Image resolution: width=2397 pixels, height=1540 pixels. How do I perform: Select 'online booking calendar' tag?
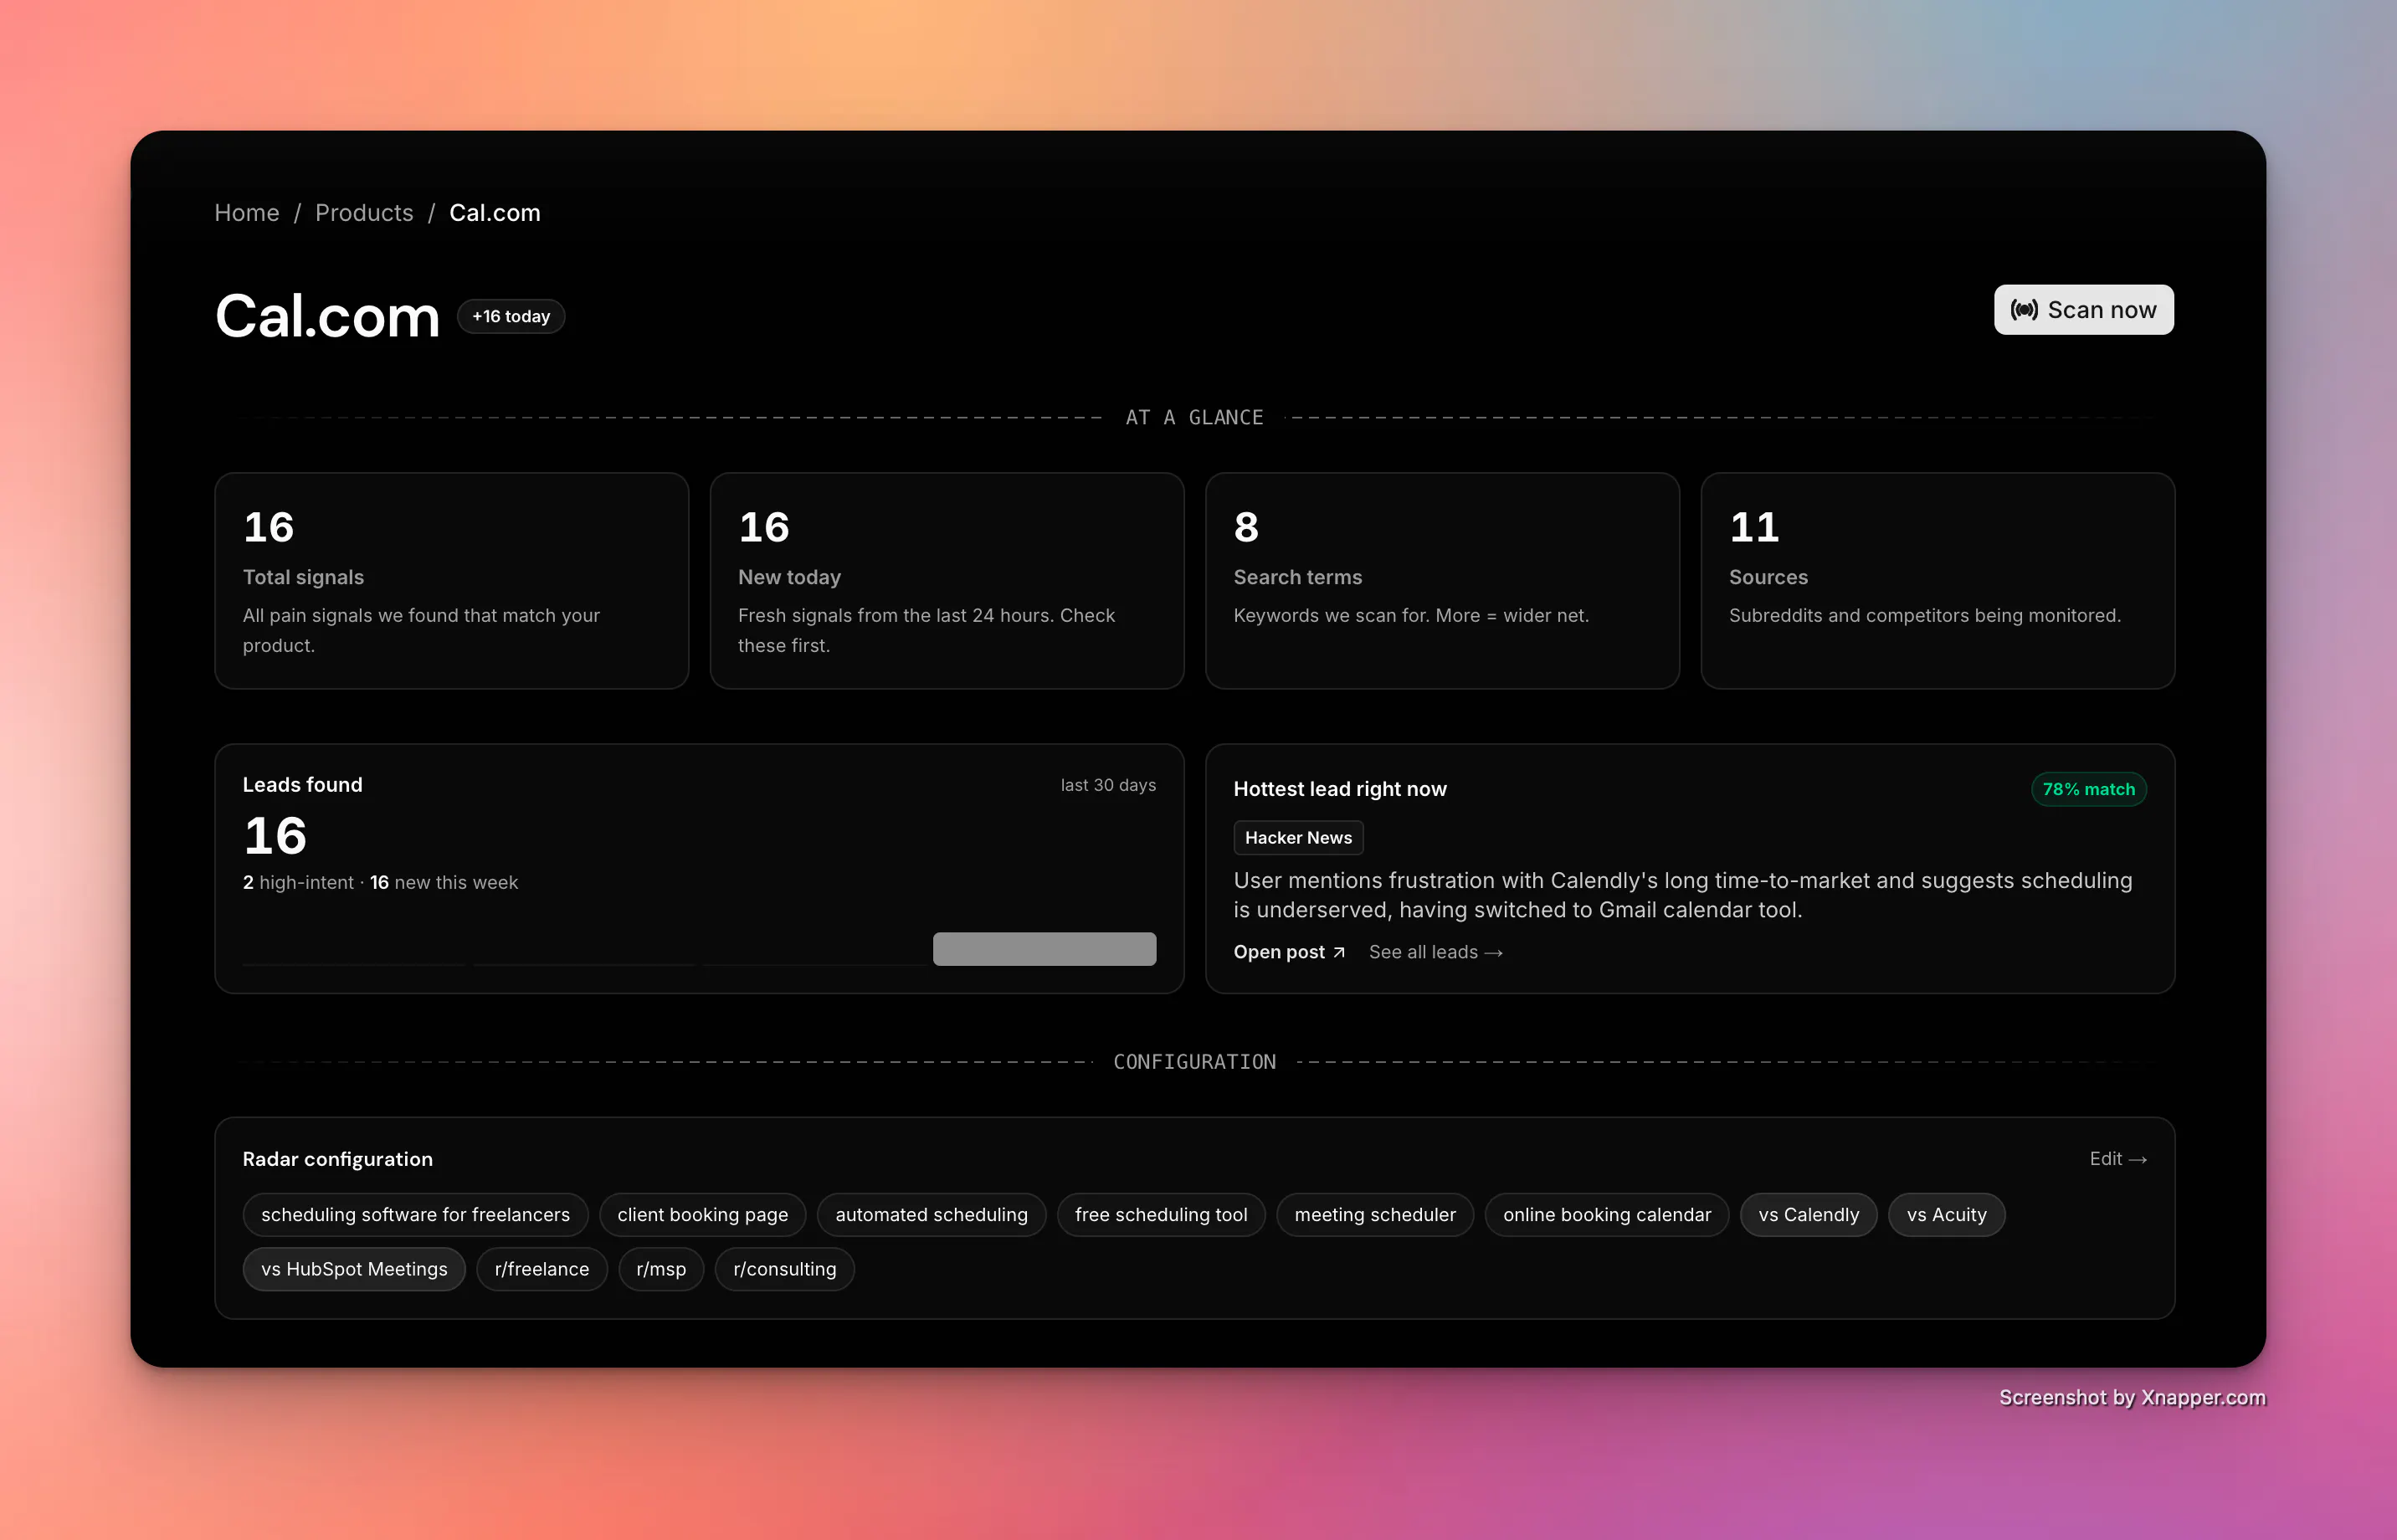(1607, 1215)
